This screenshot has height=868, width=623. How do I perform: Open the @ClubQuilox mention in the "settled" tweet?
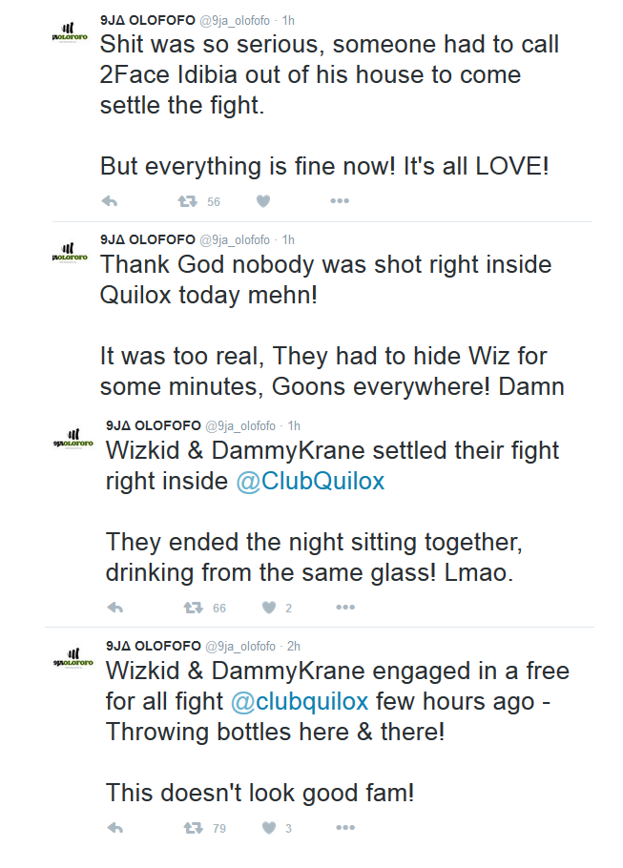pyautogui.click(x=310, y=481)
